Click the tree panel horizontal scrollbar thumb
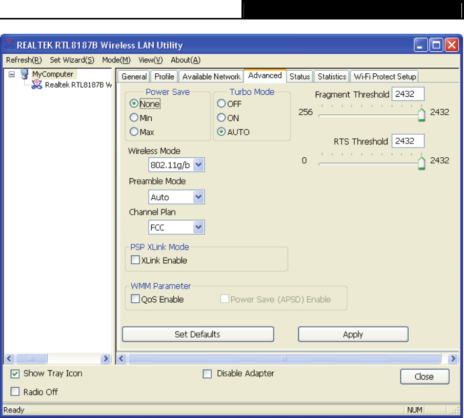This screenshot has height=418, width=464. [x=31, y=359]
